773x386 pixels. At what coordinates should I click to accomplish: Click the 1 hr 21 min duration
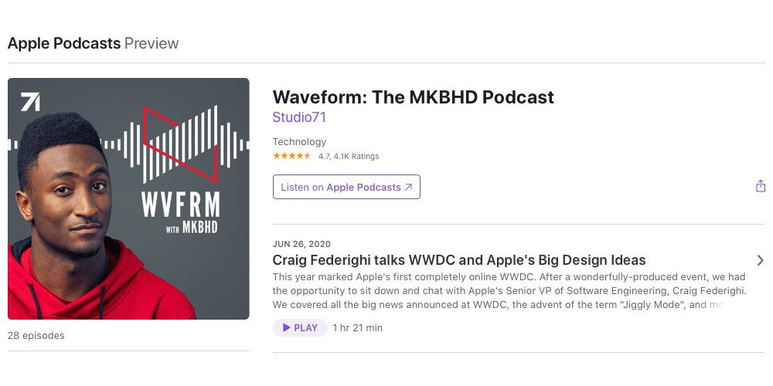pos(357,328)
